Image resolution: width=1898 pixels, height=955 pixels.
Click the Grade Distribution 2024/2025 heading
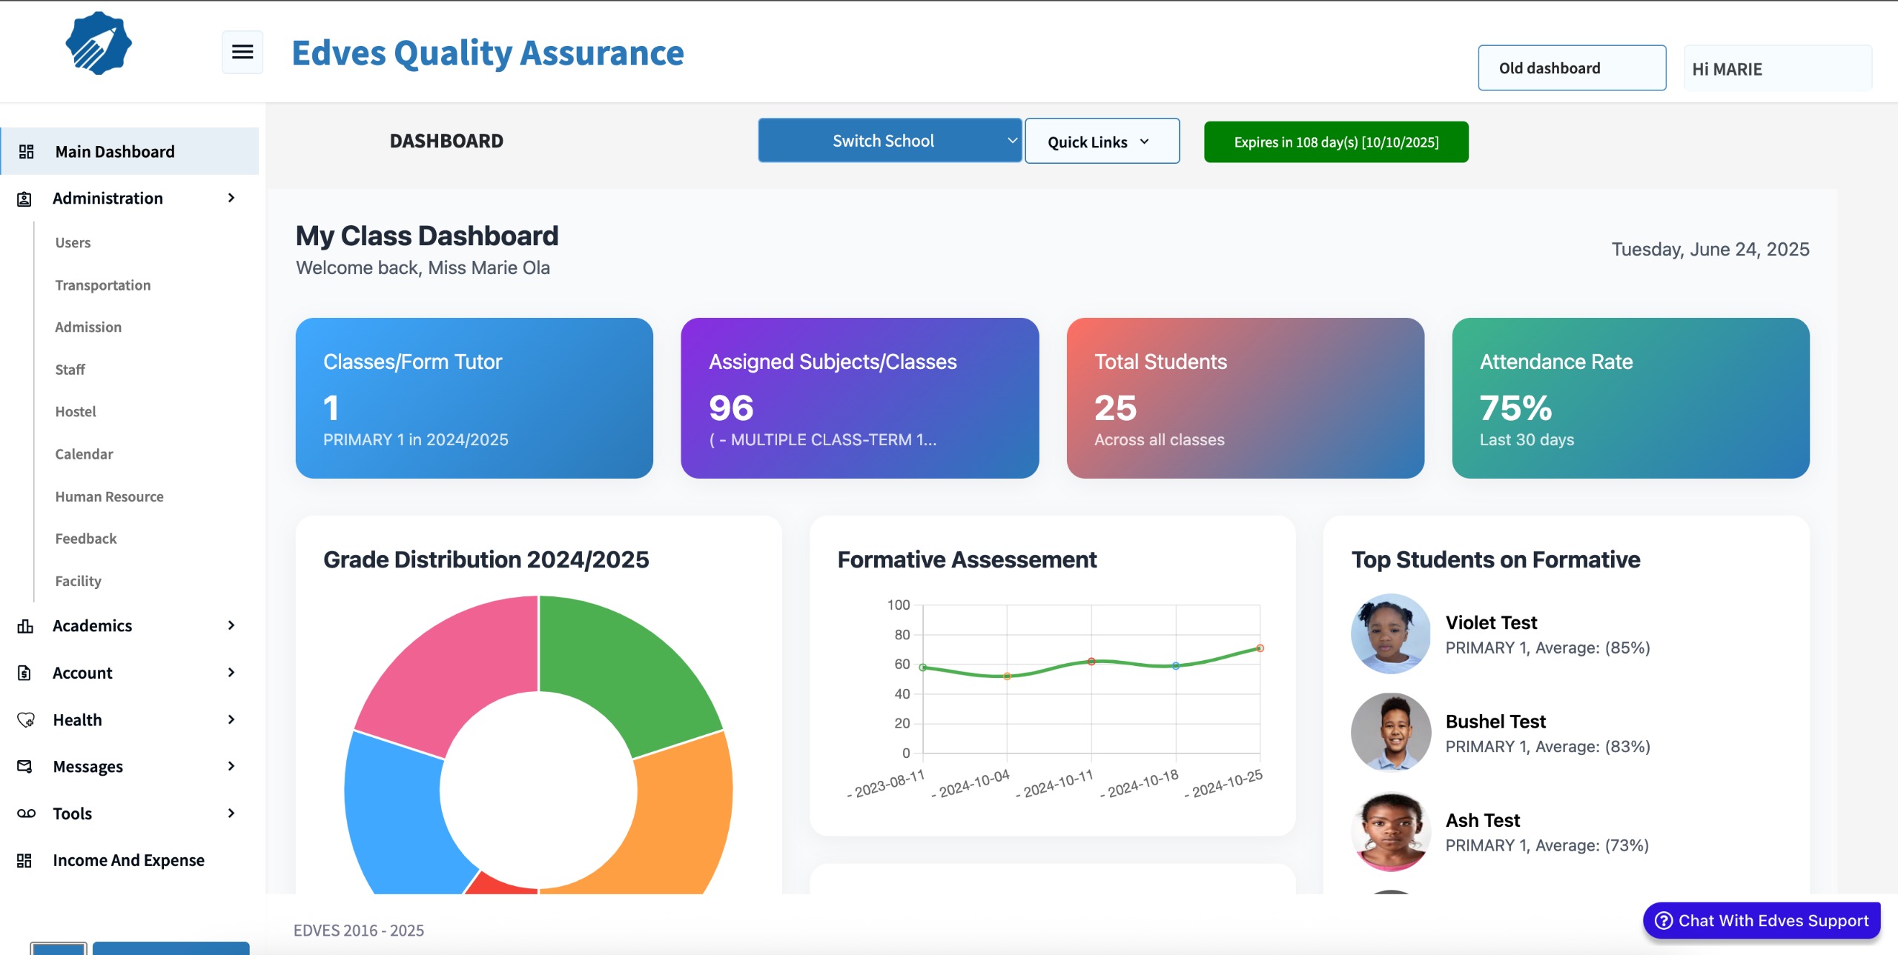click(x=486, y=559)
